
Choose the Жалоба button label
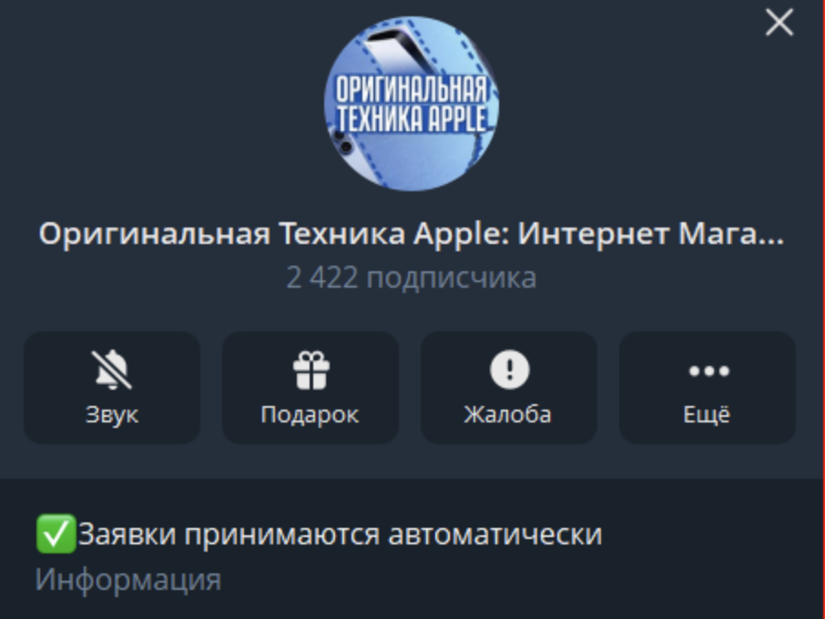[507, 414]
